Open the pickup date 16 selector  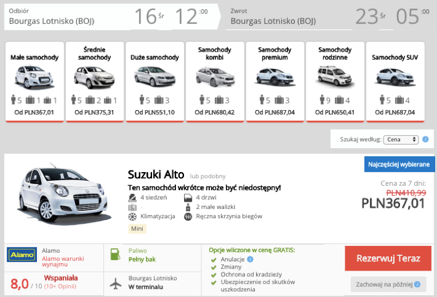[x=150, y=17]
